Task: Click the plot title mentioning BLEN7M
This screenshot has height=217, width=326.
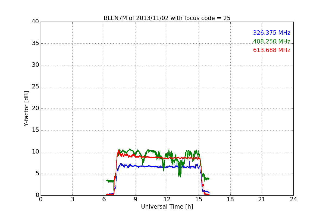Action: click(x=167, y=18)
